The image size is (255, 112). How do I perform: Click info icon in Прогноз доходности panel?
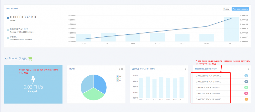[x=248, y=69]
